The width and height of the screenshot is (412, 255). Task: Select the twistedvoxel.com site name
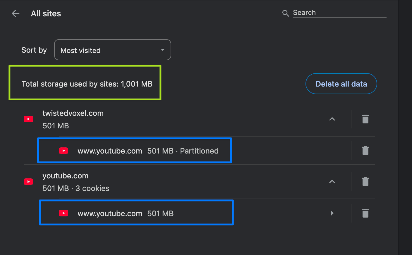coord(73,113)
